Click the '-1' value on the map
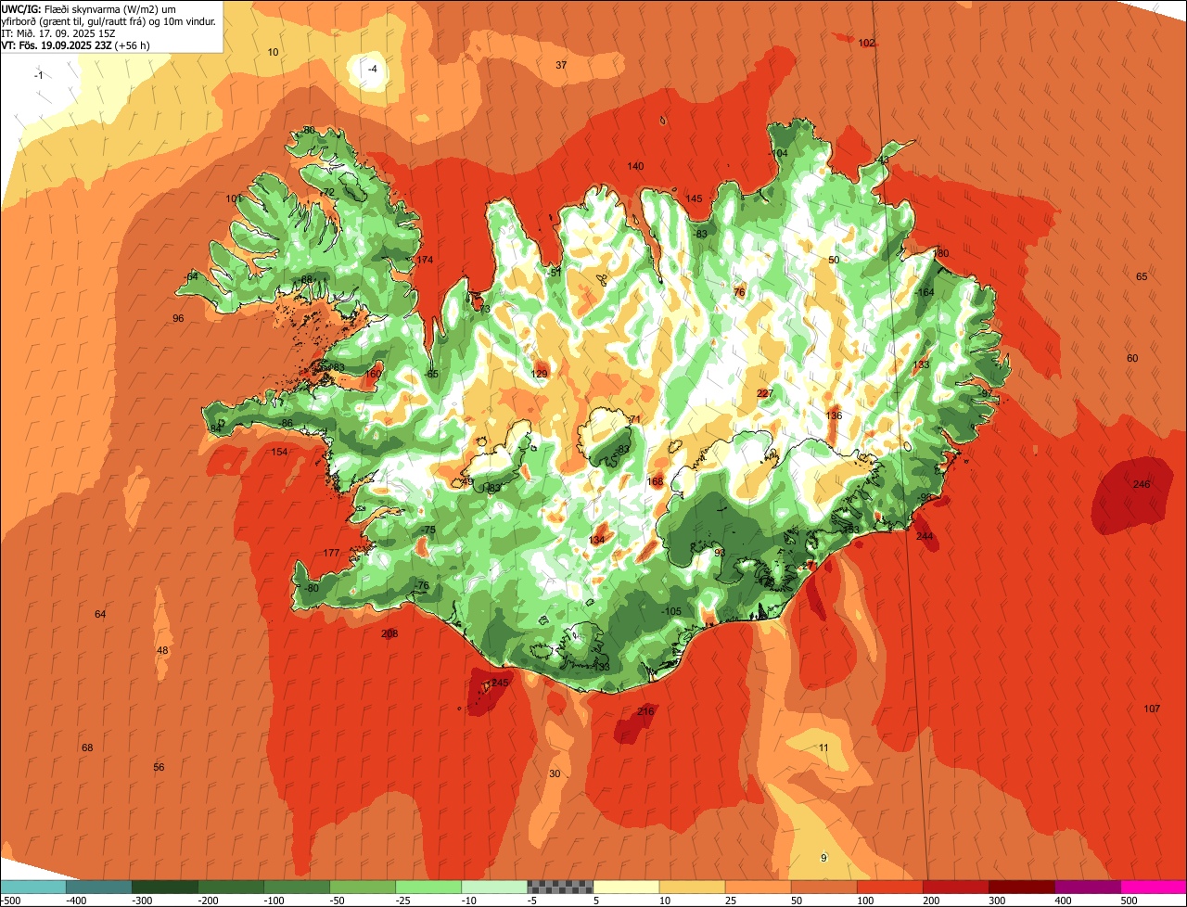The height and width of the screenshot is (907, 1187). click(x=38, y=75)
